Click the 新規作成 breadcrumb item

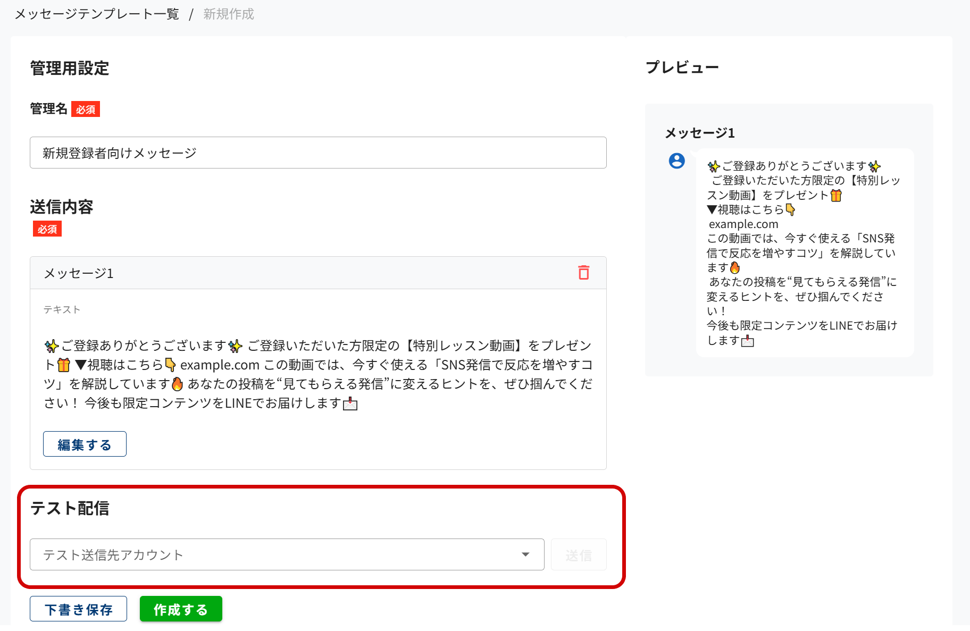coord(229,14)
